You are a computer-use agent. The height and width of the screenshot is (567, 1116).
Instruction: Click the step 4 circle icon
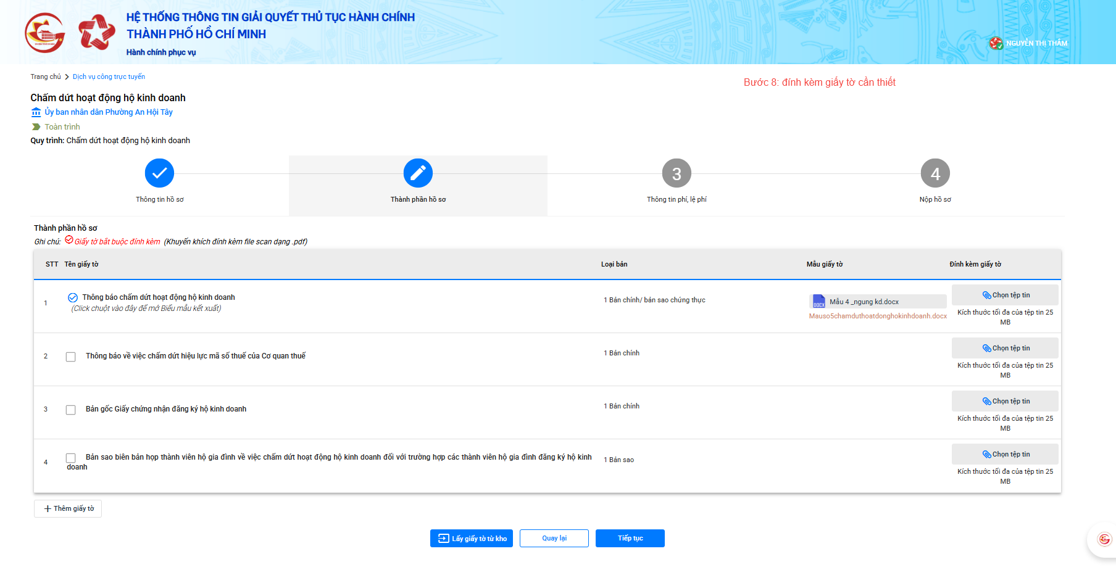coord(935,173)
